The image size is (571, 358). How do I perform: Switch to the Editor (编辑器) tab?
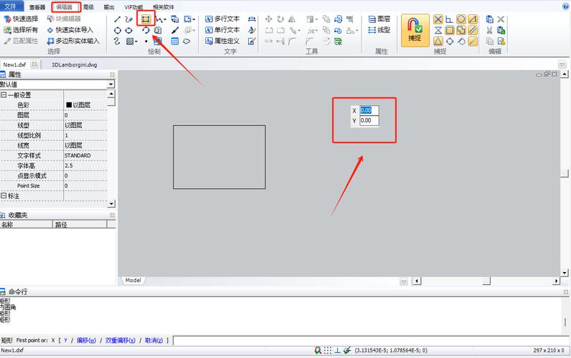(x=65, y=7)
